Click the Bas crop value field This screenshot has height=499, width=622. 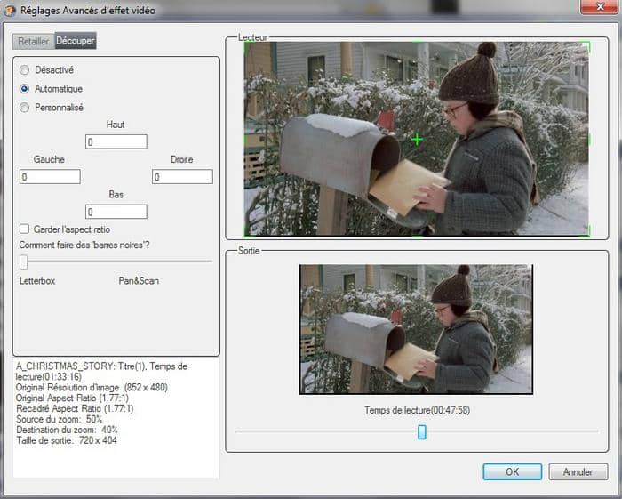pyautogui.click(x=116, y=212)
